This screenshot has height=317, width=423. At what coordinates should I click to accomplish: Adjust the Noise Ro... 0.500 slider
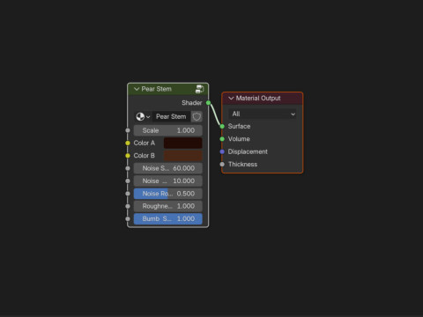[168, 194]
